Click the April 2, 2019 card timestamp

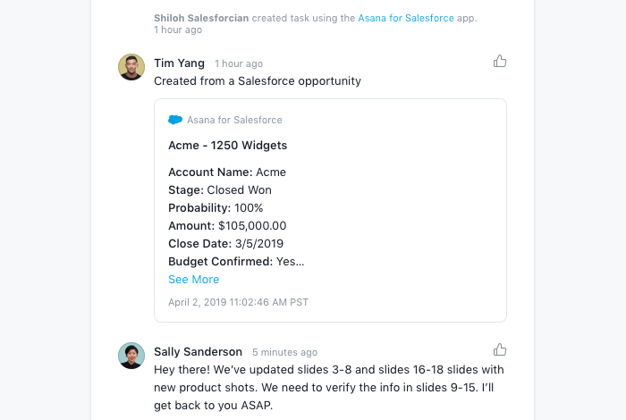click(x=238, y=302)
